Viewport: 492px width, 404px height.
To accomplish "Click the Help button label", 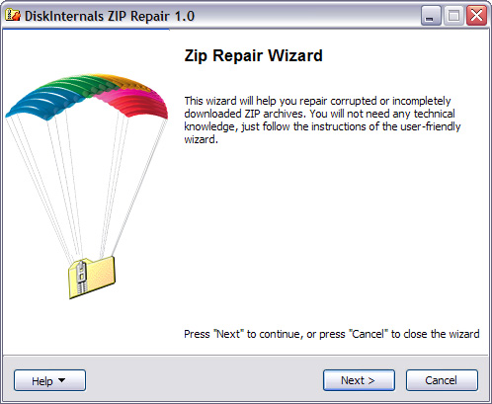I will click(42, 381).
